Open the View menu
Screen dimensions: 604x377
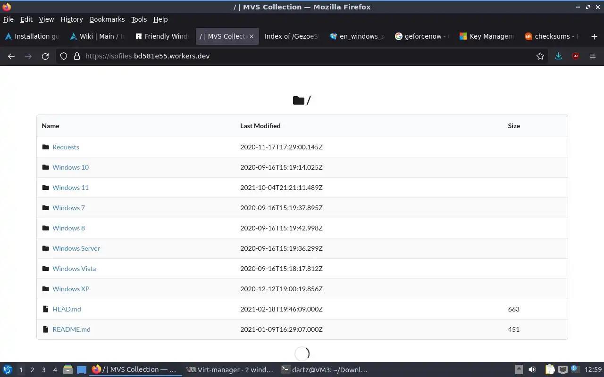[46, 19]
